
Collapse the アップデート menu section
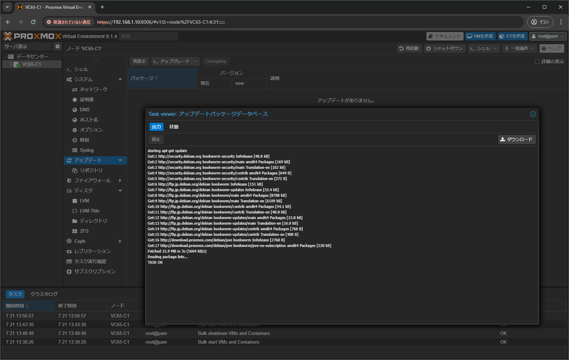pos(120,160)
